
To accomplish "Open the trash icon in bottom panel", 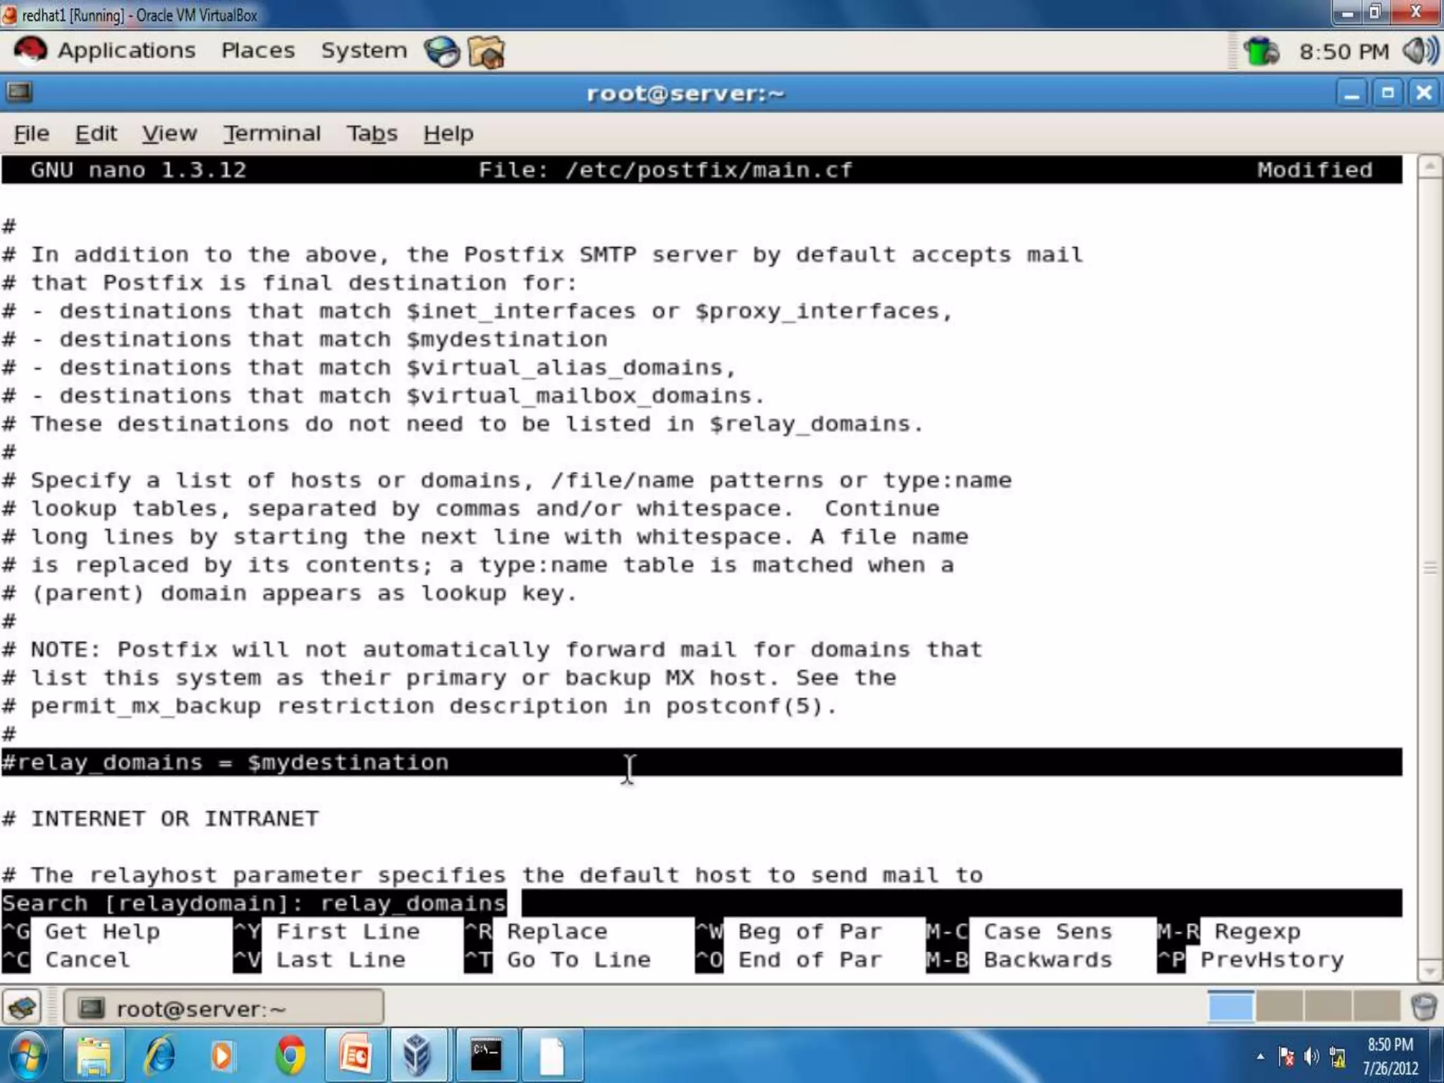I will pos(1424,1007).
